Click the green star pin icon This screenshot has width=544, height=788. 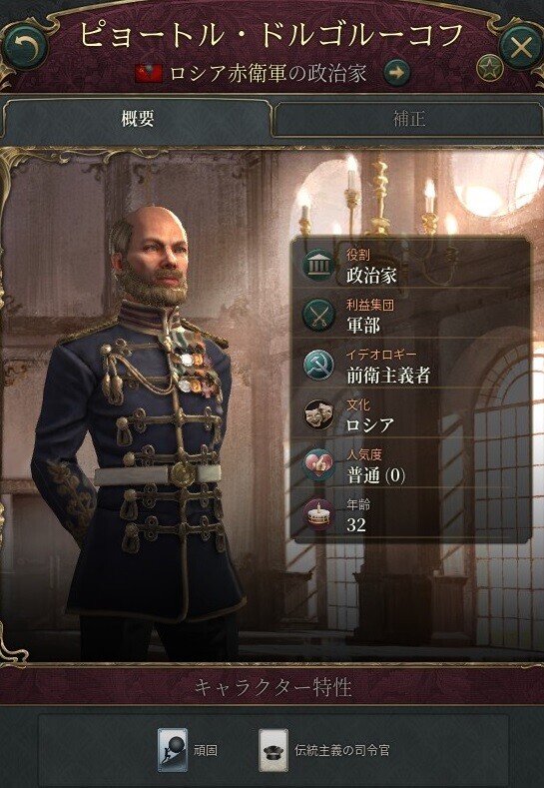(x=490, y=69)
